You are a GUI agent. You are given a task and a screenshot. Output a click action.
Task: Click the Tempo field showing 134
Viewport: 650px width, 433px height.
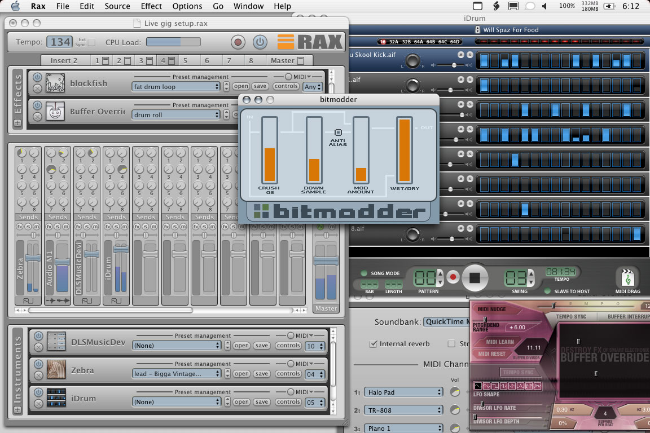pos(59,42)
